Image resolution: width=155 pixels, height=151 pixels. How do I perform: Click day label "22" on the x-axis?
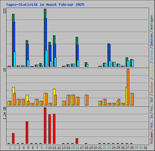pyautogui.click(x=104, y=148)
